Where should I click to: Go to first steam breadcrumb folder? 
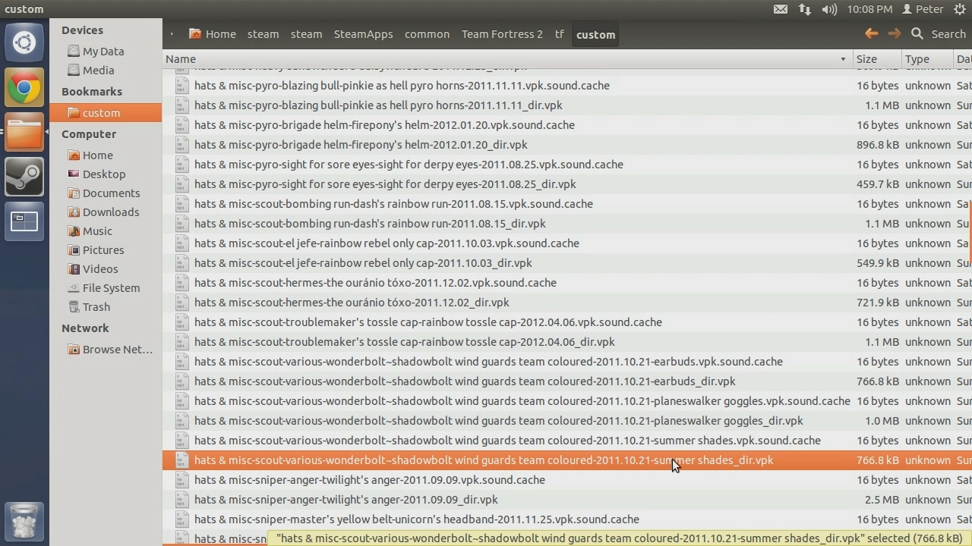click(x=263, y=34)
